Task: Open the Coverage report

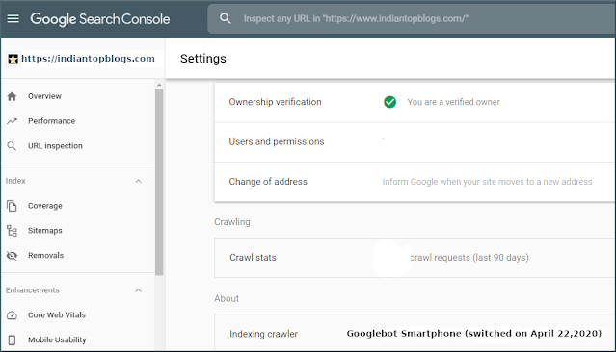Action: pos(44,206)
